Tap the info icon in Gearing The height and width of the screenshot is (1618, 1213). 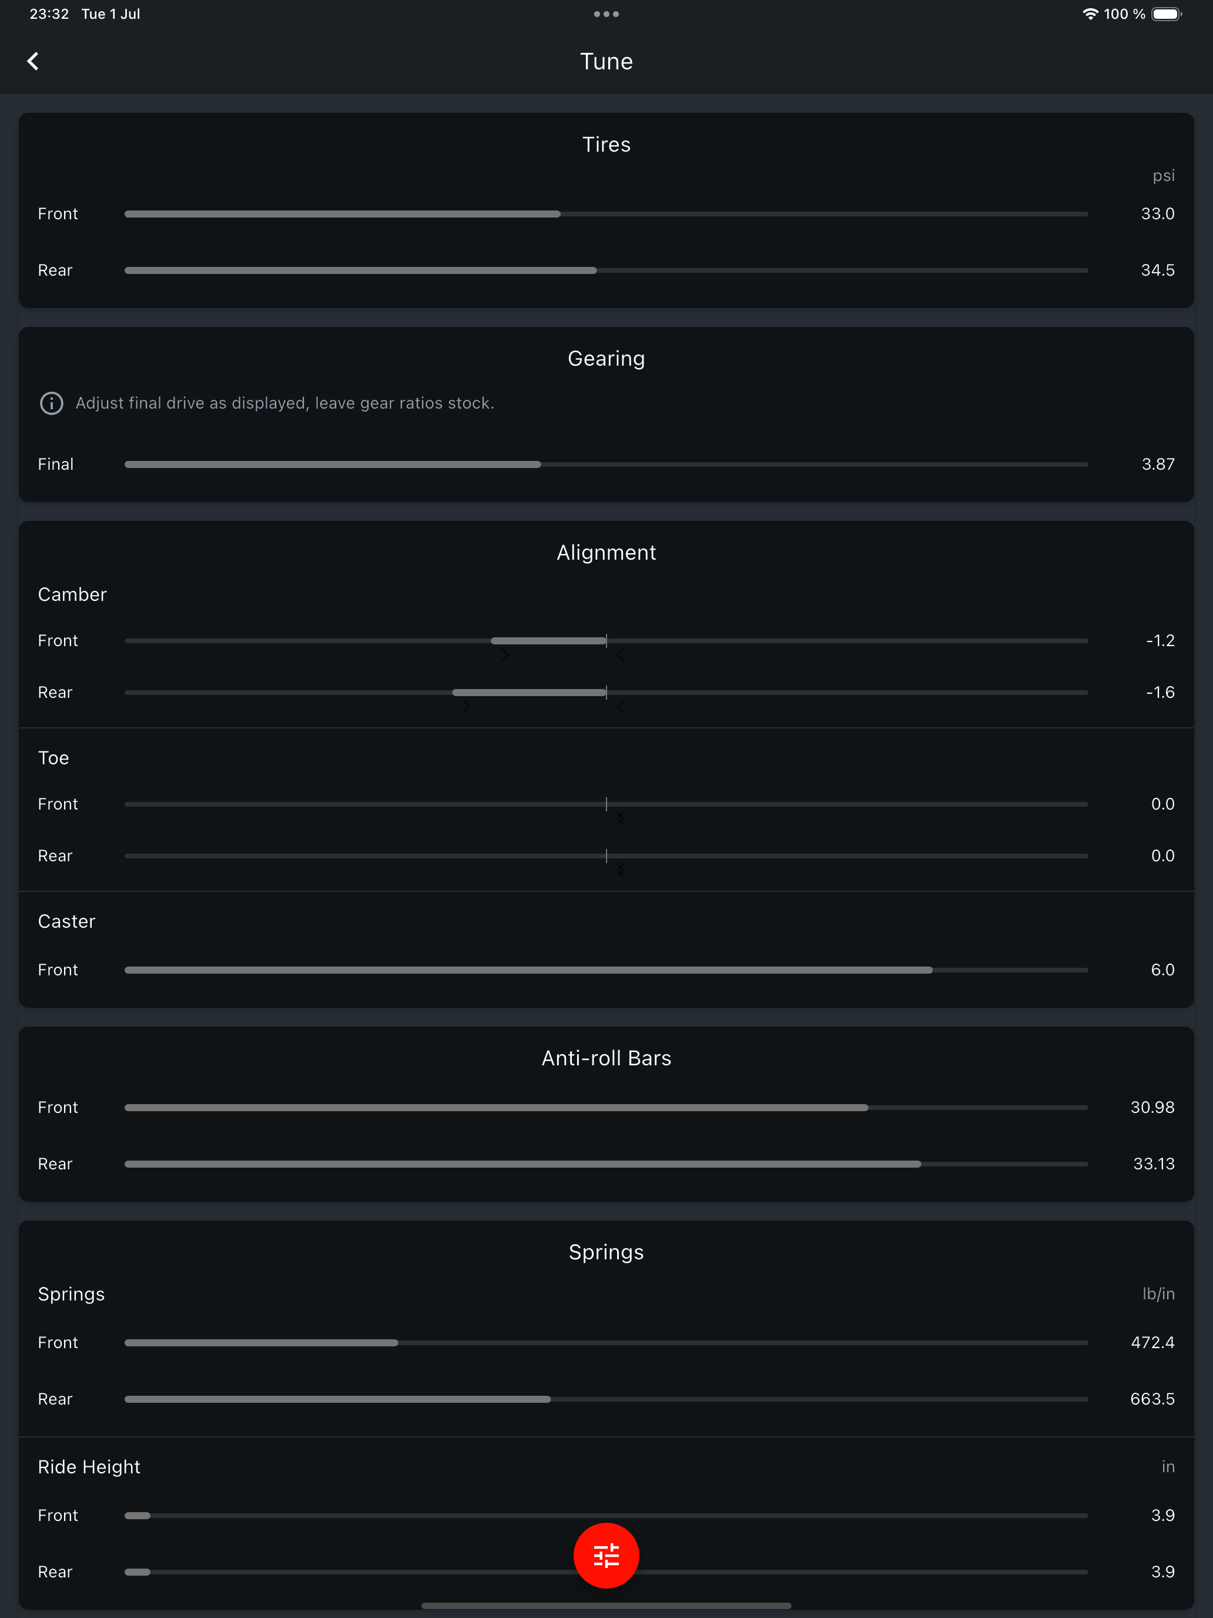click(51, 403)
